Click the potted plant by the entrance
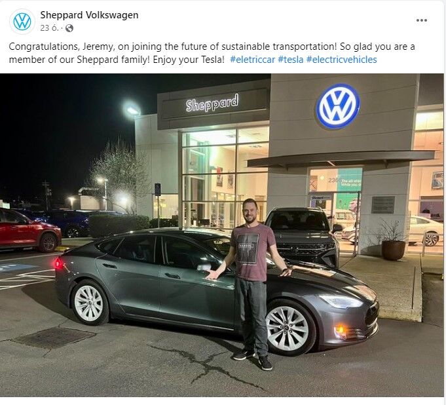The width and height of the screenshot is (446, 405). point(393,241)
